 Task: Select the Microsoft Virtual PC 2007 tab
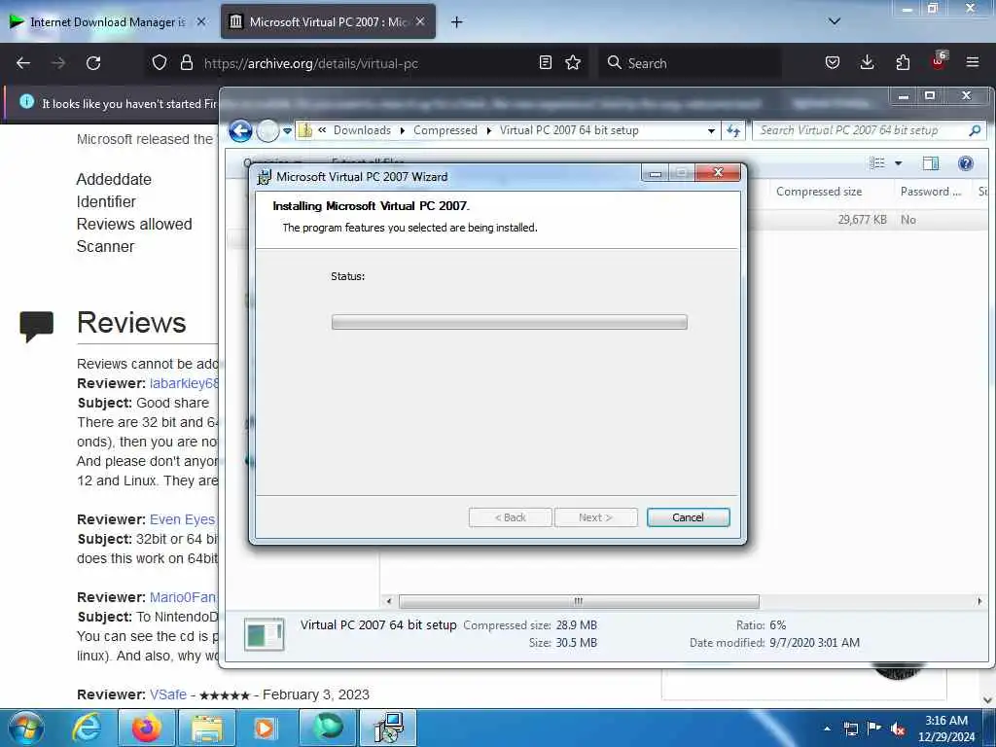tap(328, 22)
